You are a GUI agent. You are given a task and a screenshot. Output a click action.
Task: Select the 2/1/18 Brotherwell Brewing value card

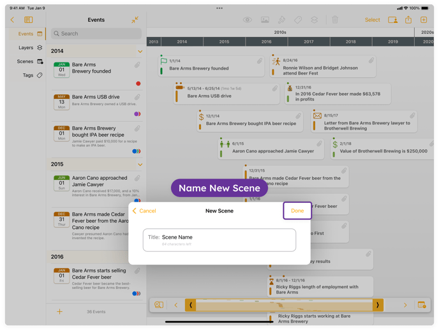click(382, 149)
